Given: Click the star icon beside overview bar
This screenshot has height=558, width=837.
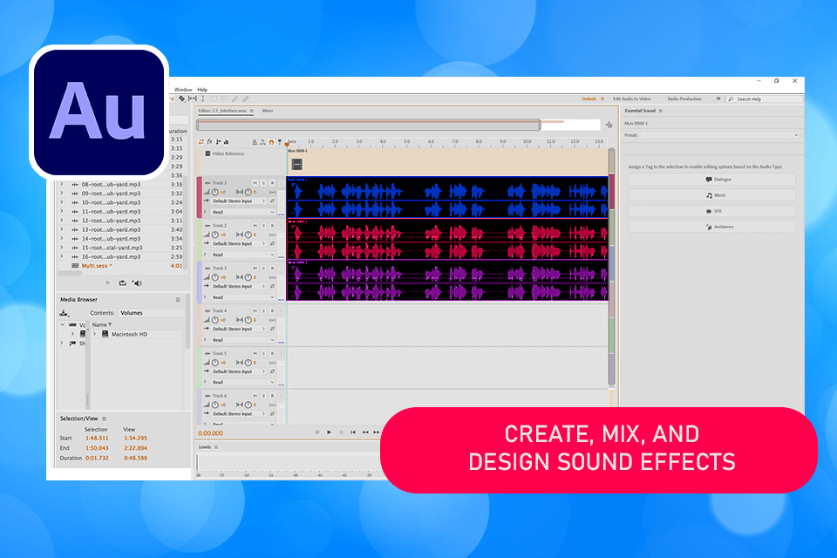Looking at the screenshot, I should tap(609, 125).
